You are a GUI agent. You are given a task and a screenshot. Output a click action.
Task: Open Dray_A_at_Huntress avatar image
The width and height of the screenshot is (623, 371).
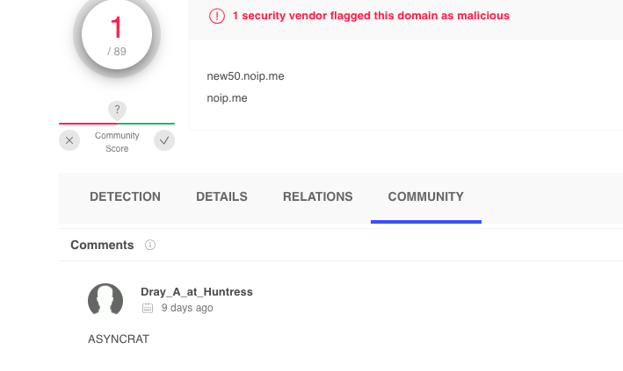click(105, 300)
